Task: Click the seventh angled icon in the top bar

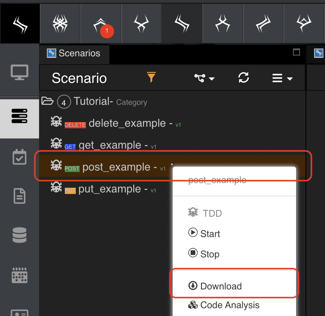Action: pyautogui.click(x=263, y=23)
